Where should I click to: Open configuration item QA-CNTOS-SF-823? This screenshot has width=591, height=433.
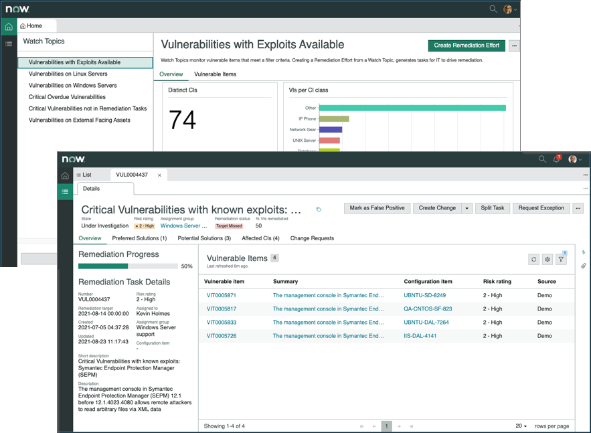428,309
